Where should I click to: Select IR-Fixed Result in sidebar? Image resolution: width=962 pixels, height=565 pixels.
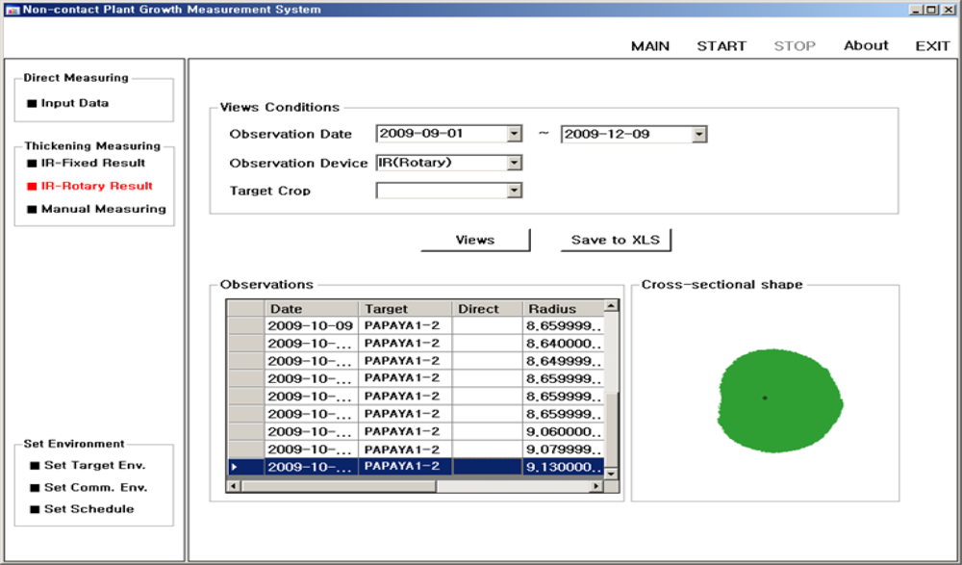tap(92, 164)
